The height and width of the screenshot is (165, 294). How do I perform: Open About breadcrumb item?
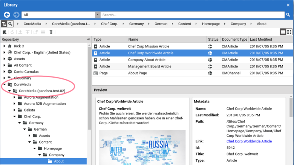(262, 24)
